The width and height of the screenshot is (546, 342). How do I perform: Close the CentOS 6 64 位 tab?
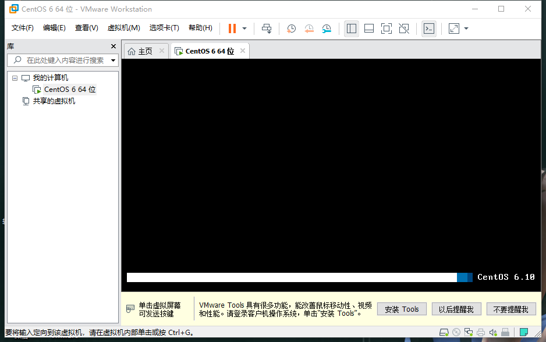click(x=243, y=51)
